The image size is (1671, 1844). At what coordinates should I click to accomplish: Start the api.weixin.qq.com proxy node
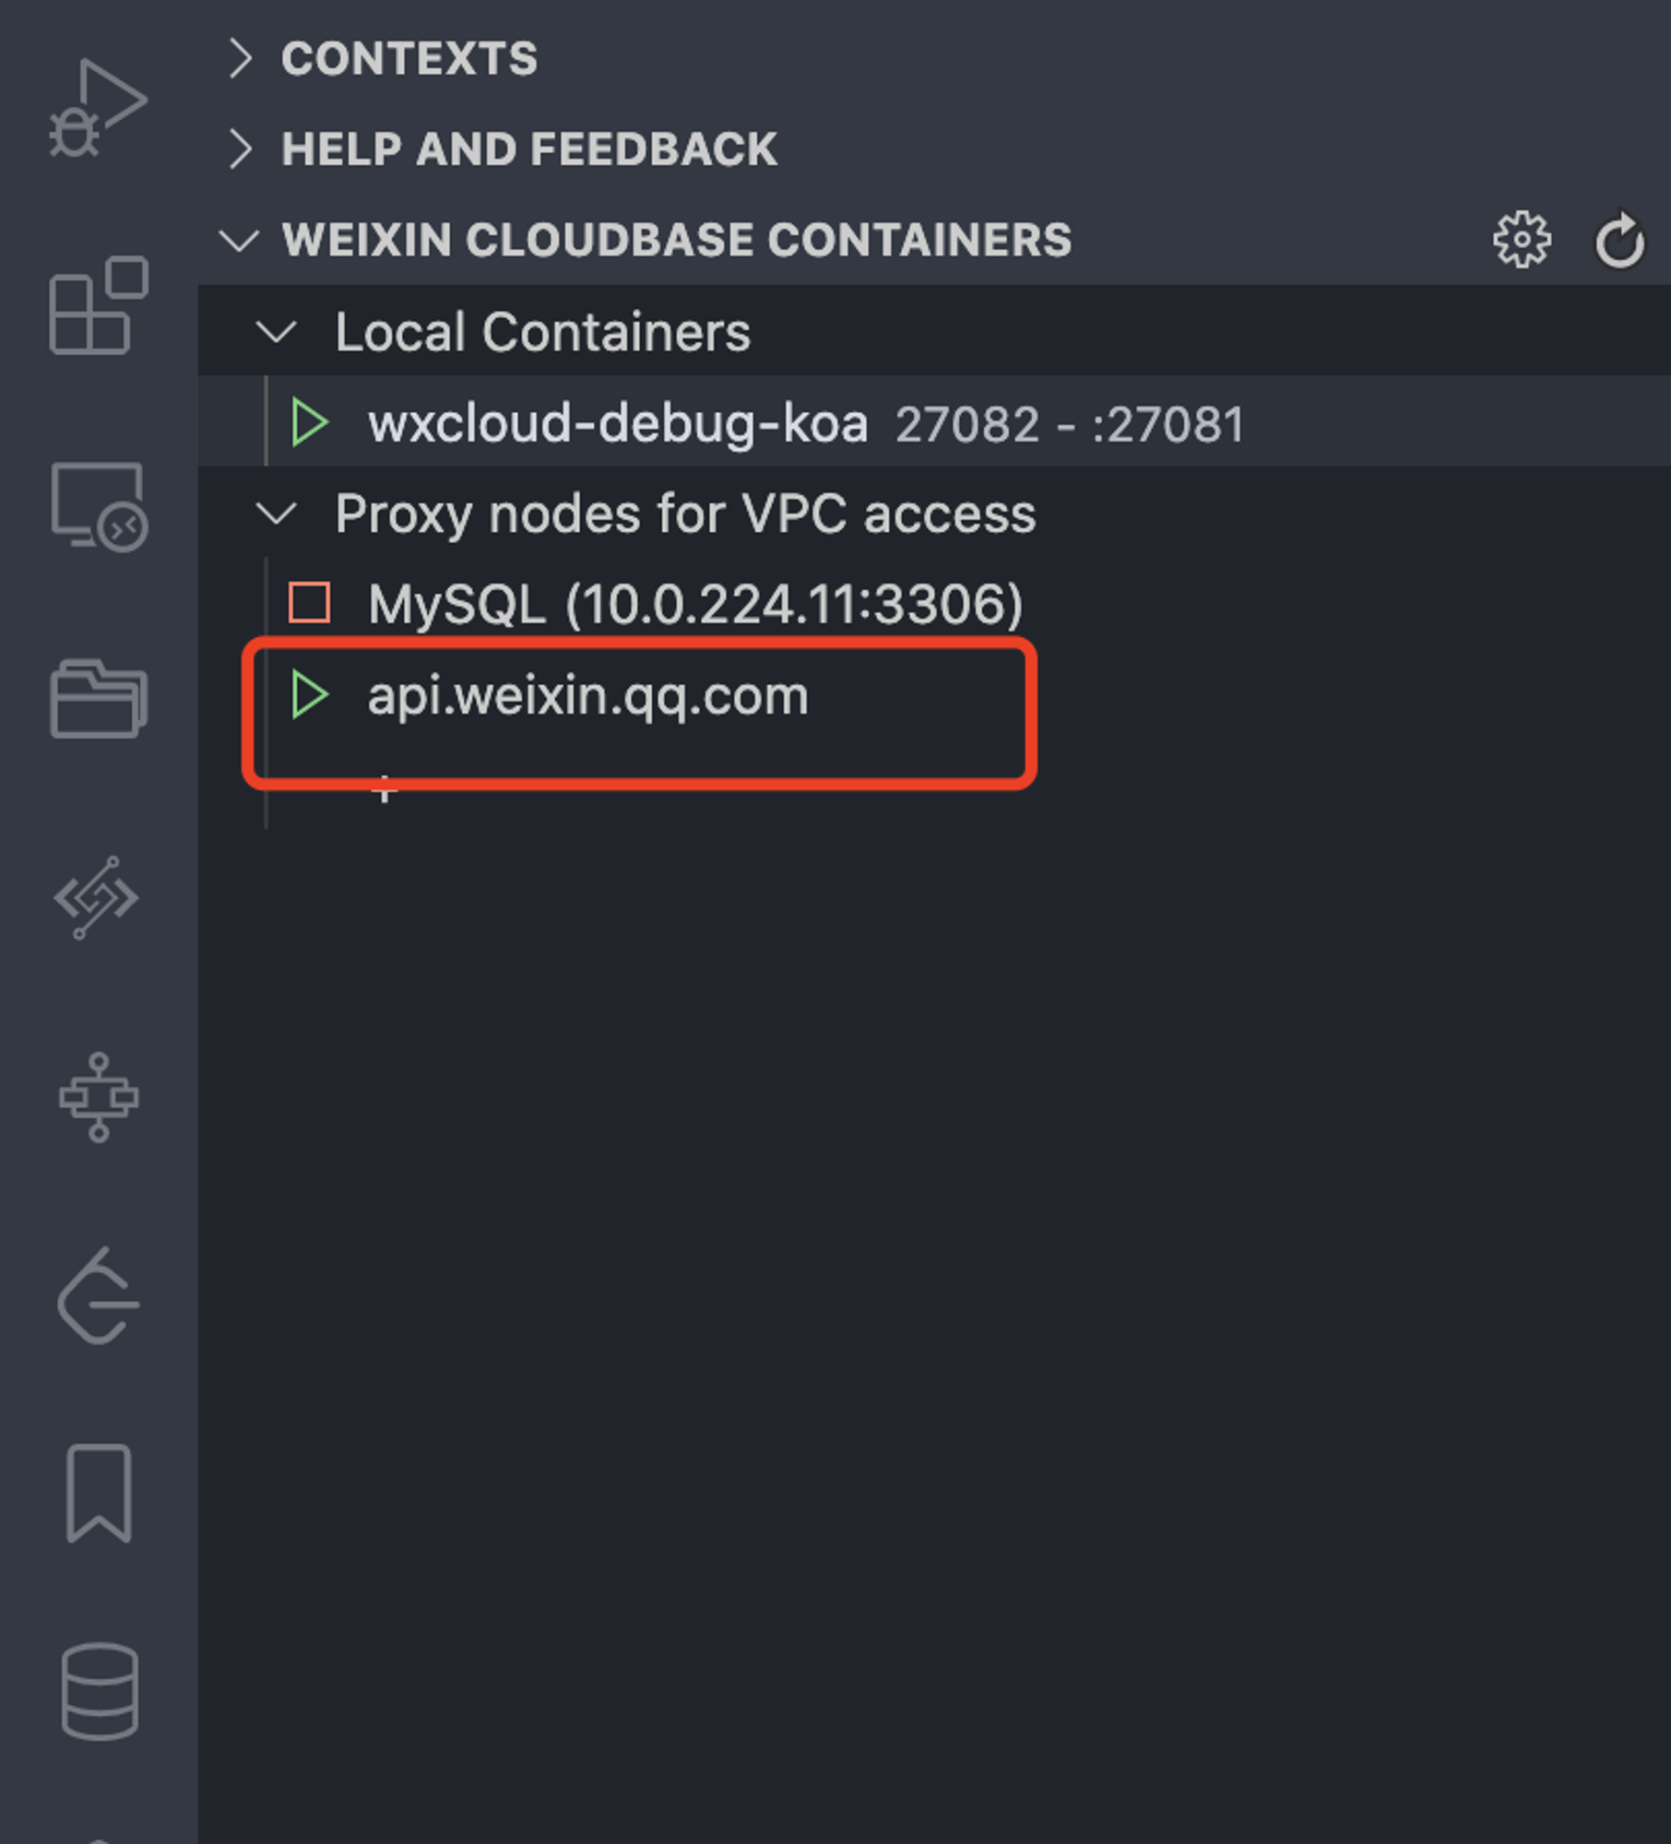click(x=310, y=694)
